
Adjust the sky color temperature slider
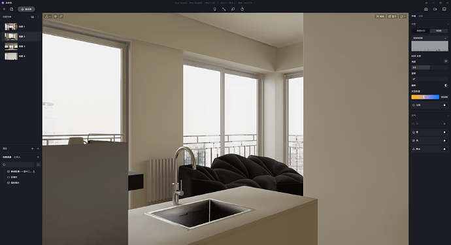click(425, 97)
